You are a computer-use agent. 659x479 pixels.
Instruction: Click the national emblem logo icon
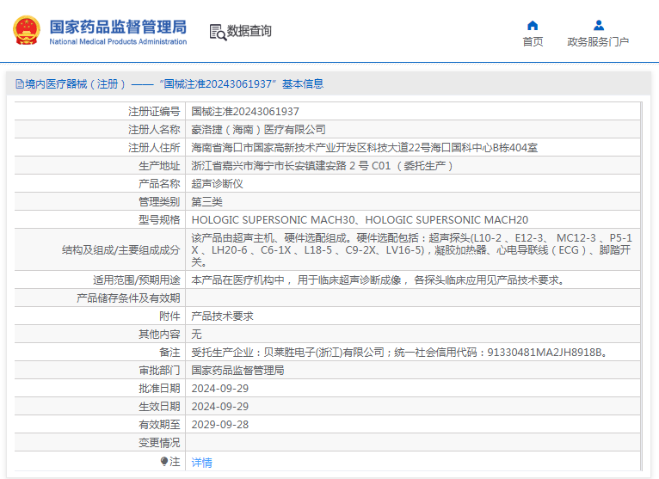27,30
